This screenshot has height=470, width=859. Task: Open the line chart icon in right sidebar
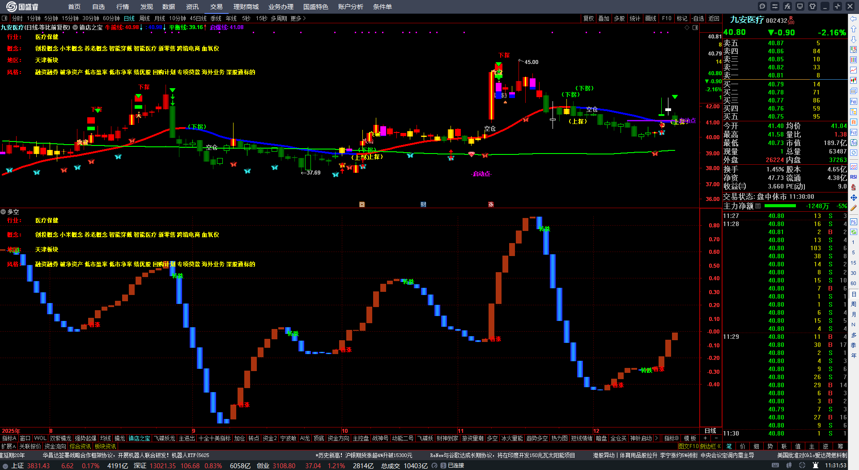854,70
